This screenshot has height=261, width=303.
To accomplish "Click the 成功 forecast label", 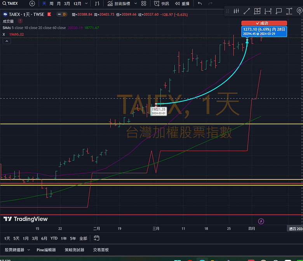I will click(264, 23).
